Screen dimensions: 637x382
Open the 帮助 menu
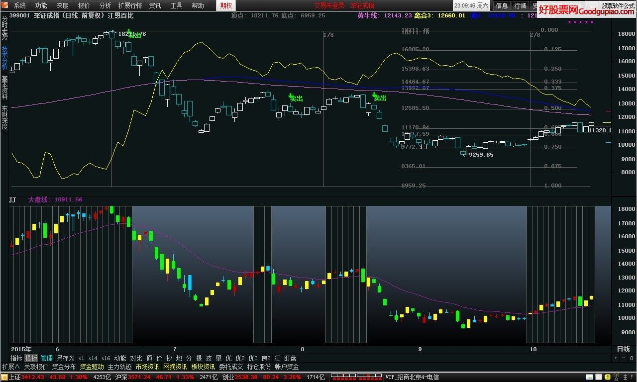pyautogui.click(x=198, y=5)
